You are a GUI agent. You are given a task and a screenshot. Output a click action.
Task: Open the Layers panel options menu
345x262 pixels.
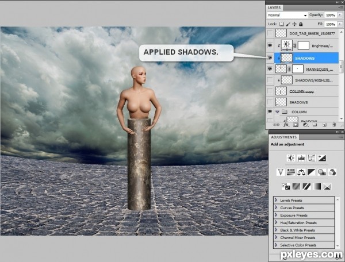[340, 7]
